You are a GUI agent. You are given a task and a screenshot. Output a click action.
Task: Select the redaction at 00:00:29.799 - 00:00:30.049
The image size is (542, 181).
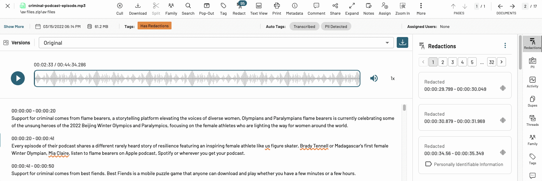click(x=465, y=85)
